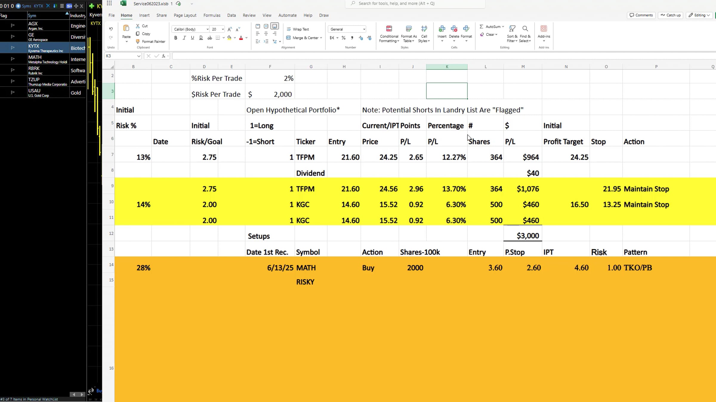Click the blue plus icon in the watchlist toolbar

pos(18,6)
